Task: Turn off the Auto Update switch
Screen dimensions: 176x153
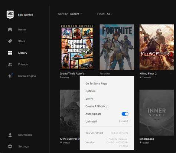Action: point(125,114)
